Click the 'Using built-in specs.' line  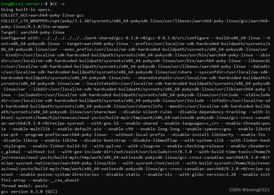click(27, 9)
